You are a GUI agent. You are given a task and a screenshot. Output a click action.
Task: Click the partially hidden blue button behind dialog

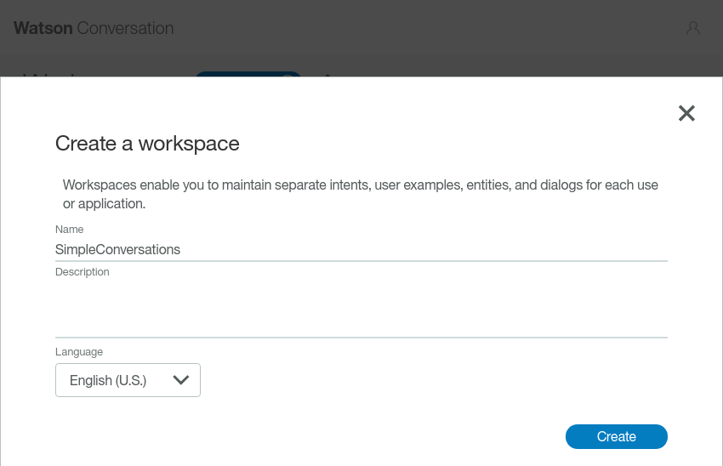[247, 74]
